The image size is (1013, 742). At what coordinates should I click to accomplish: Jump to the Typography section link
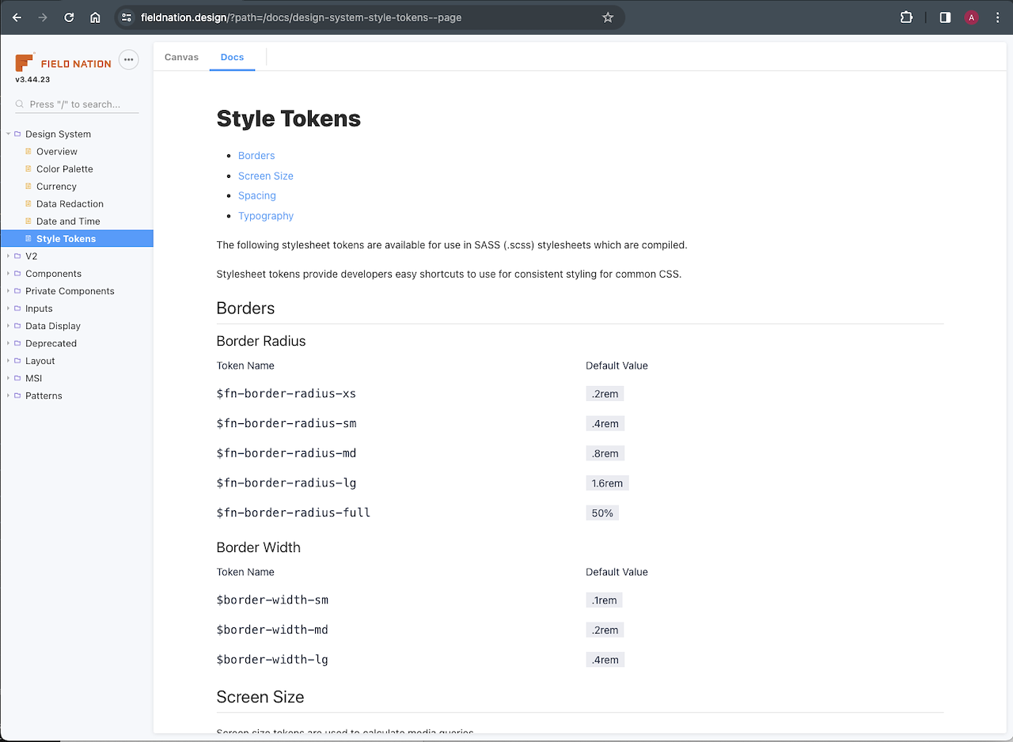pyautogui.click(x=265, y=216)
